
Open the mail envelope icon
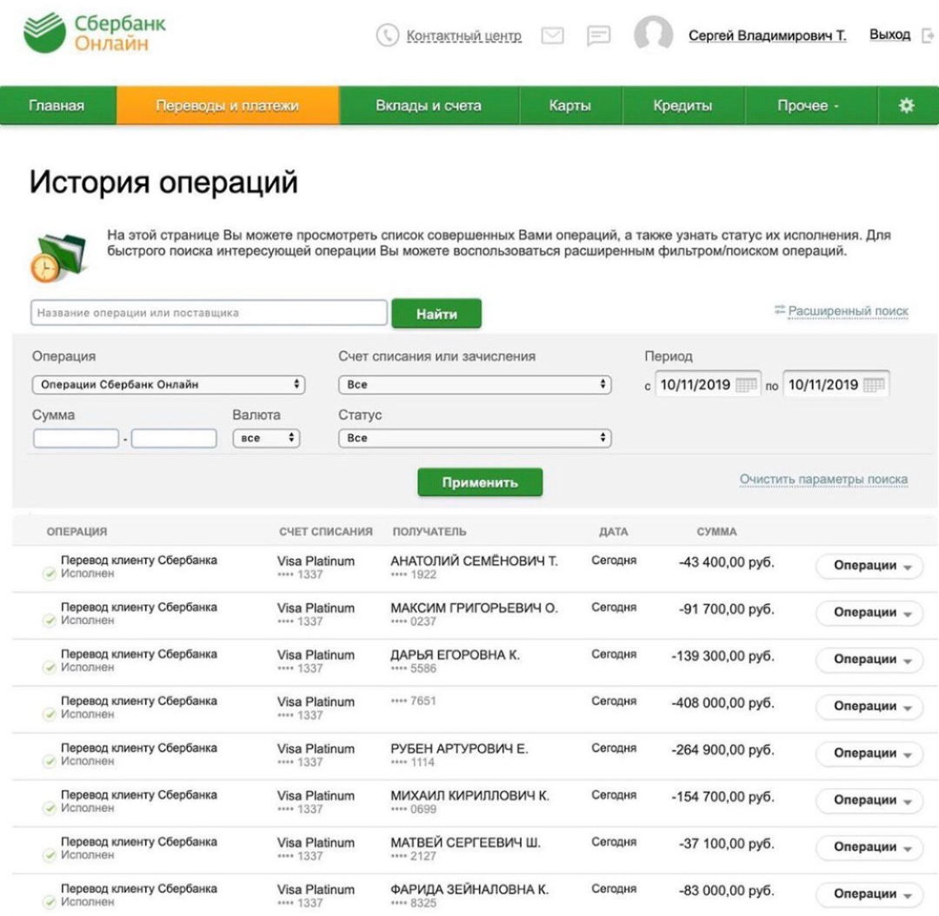tap(554, 37)
